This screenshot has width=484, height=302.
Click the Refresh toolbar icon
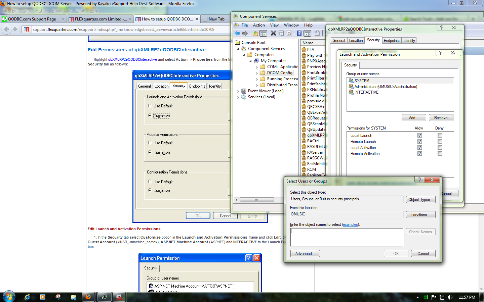click(x=289, y=33)
